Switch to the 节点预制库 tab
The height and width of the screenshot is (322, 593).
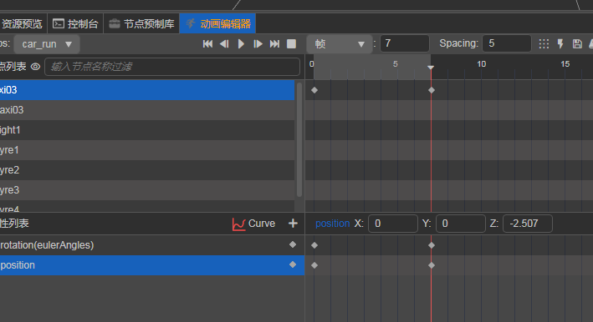[141, 23]
